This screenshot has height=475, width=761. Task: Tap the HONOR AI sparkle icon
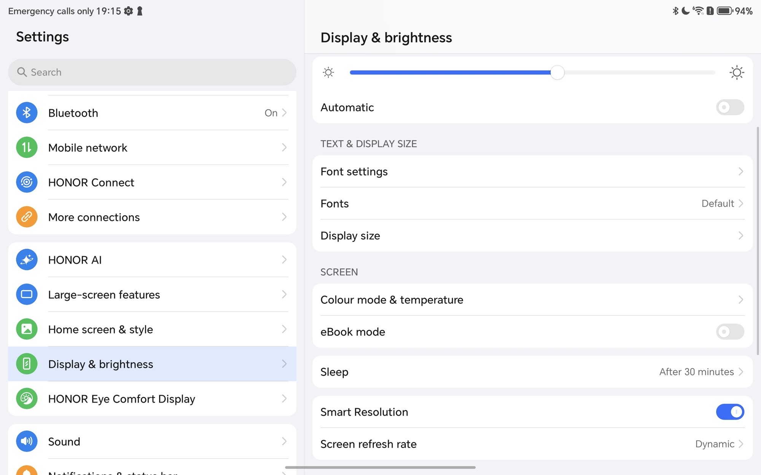[x=27, y=260]
